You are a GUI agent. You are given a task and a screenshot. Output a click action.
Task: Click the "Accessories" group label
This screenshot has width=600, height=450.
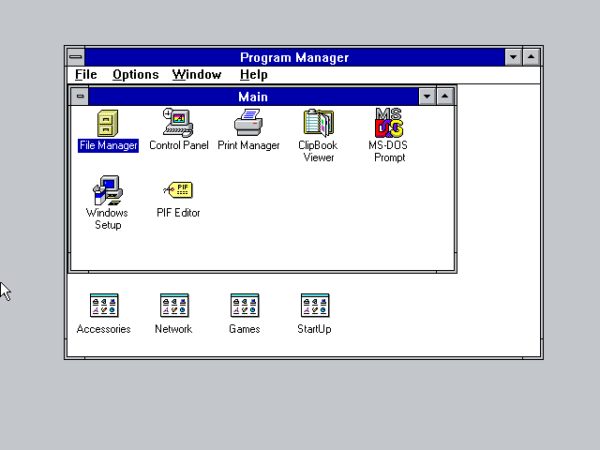tap(104, 329)
